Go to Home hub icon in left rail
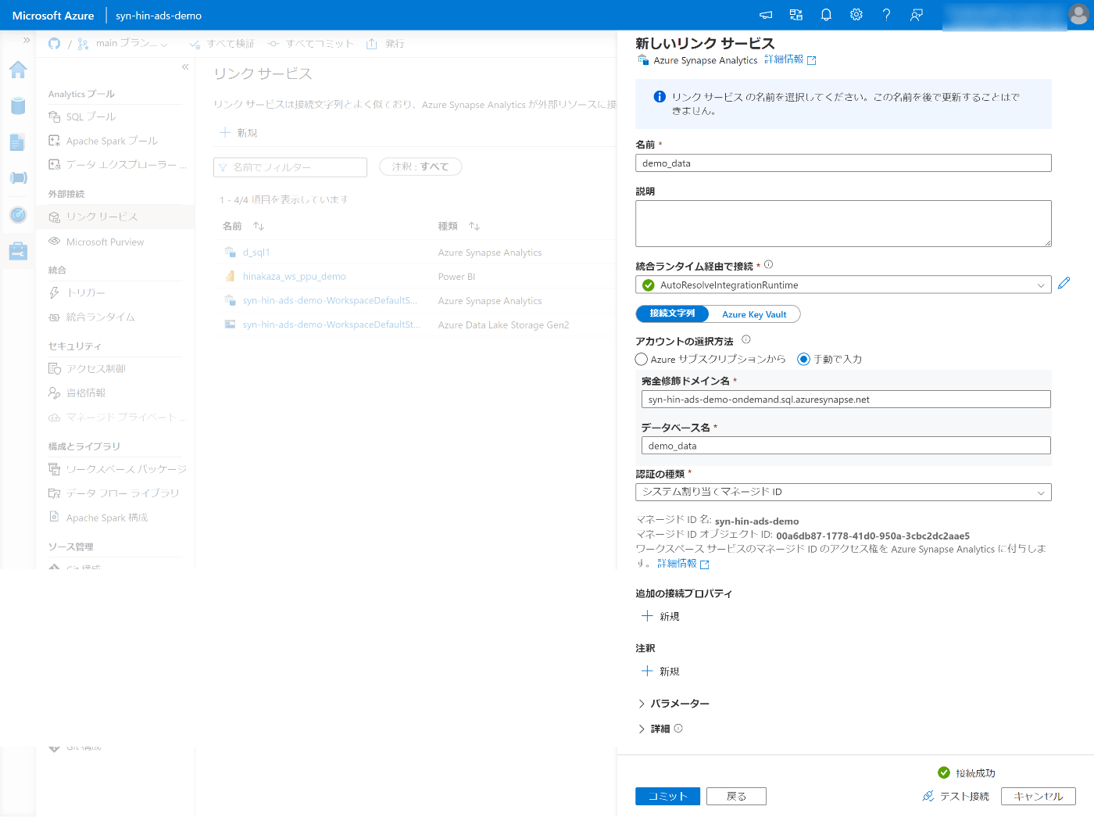The height and width of the screenshot is (817, 1094). (18, 70)
